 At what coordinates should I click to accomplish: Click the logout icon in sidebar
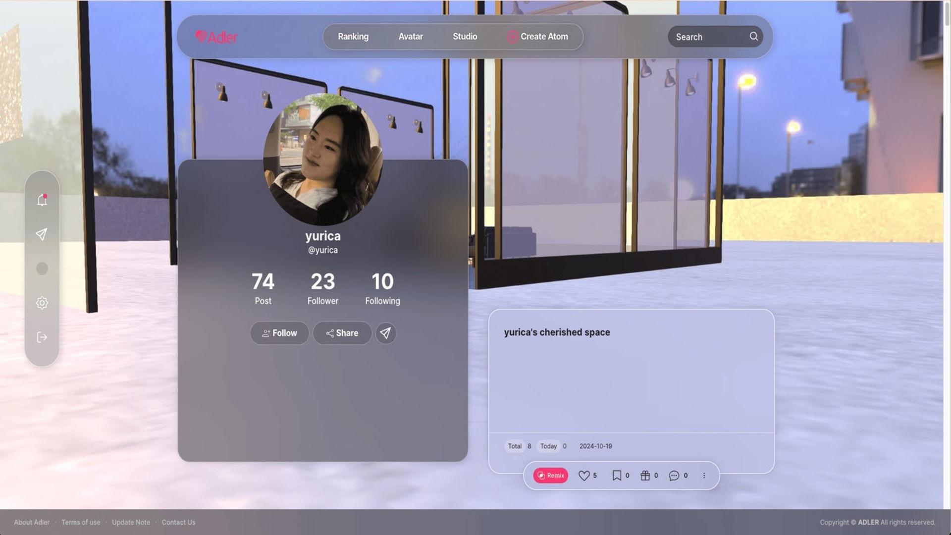point(42,337)
